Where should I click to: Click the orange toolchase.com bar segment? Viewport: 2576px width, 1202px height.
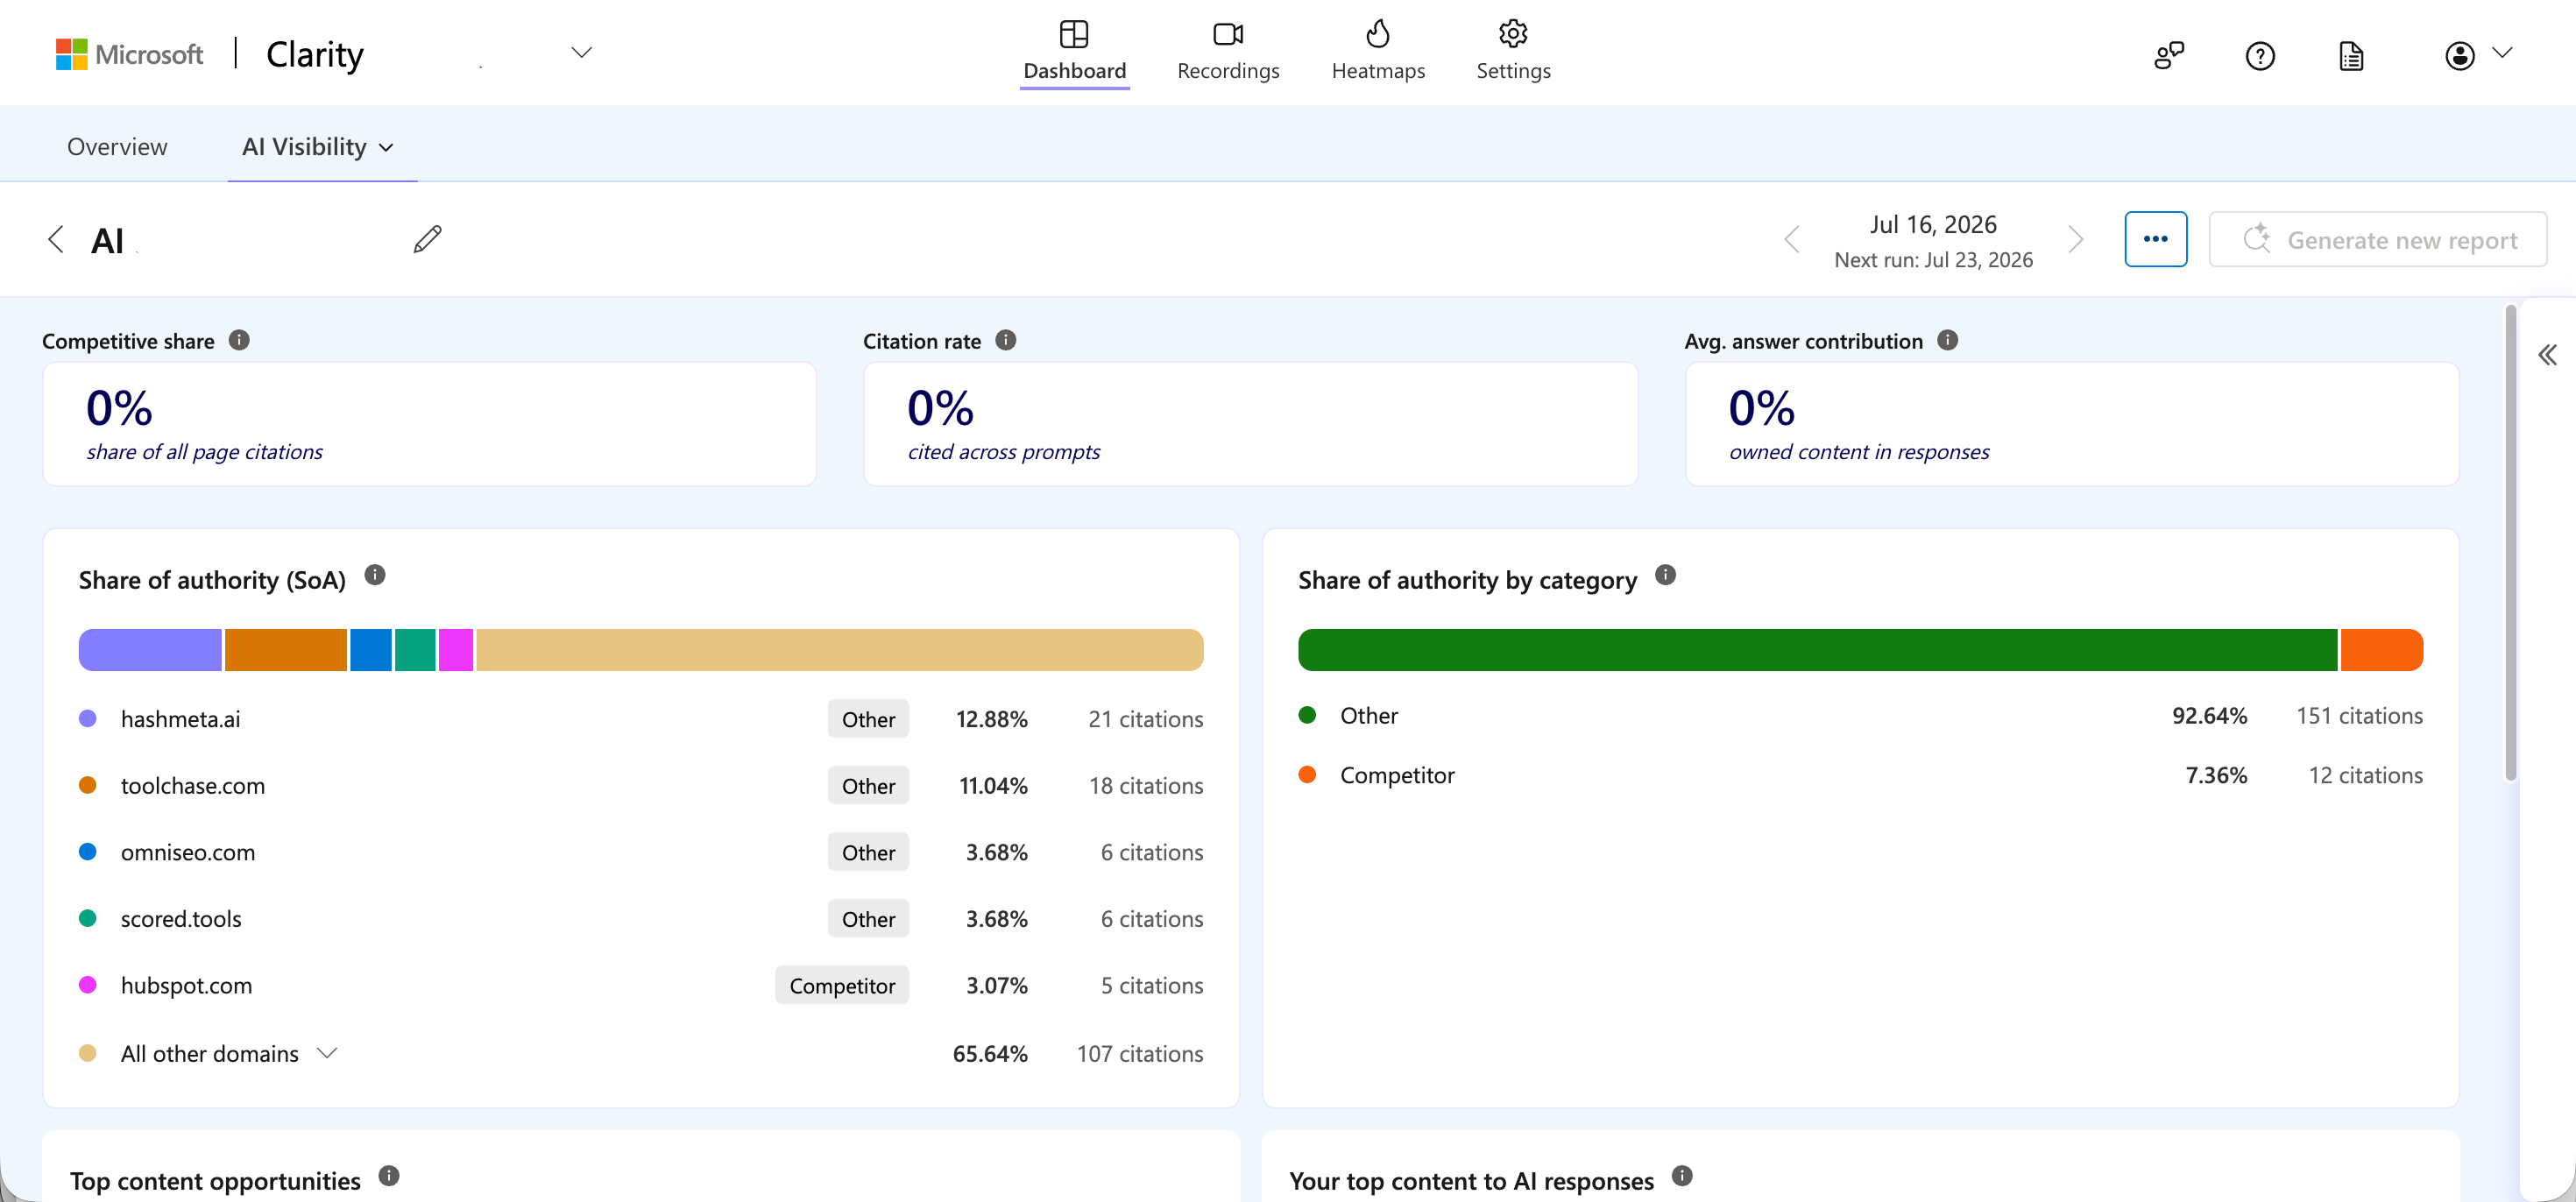(285, 650)
